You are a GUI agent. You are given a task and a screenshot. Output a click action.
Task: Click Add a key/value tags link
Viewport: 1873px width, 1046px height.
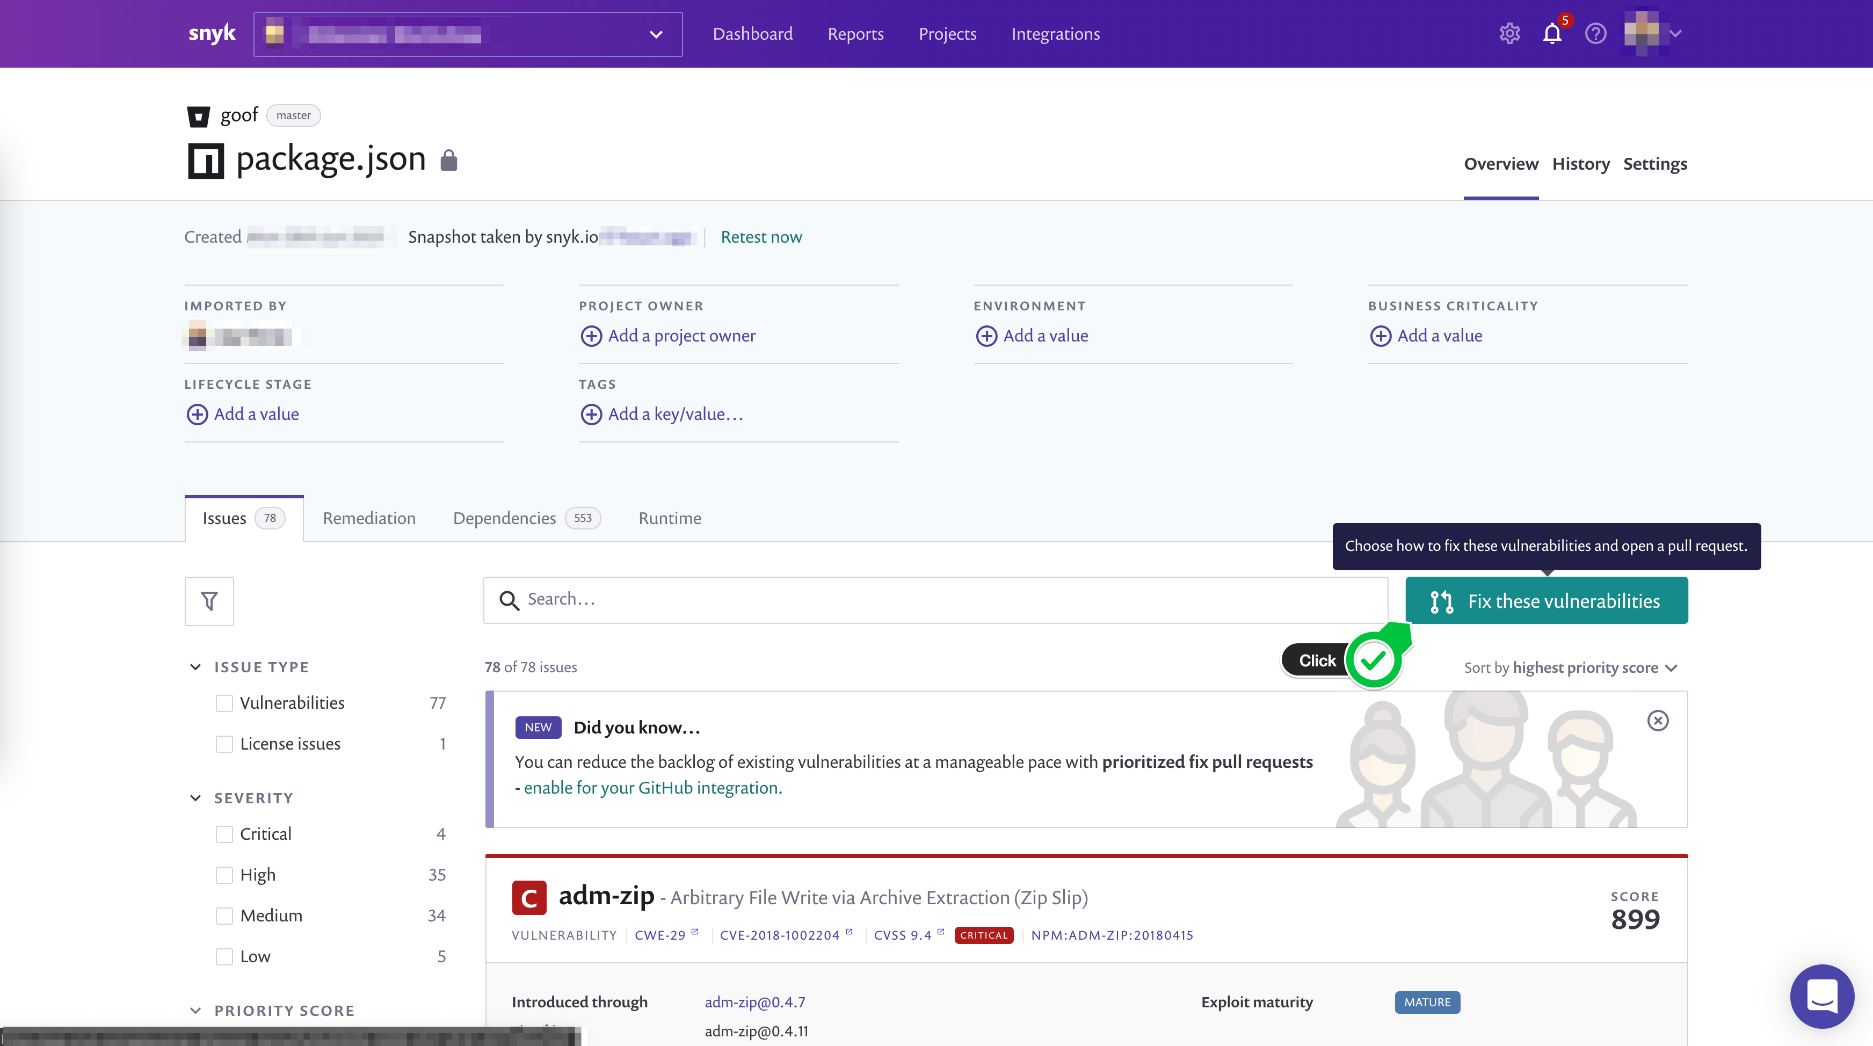click(676, 415)
